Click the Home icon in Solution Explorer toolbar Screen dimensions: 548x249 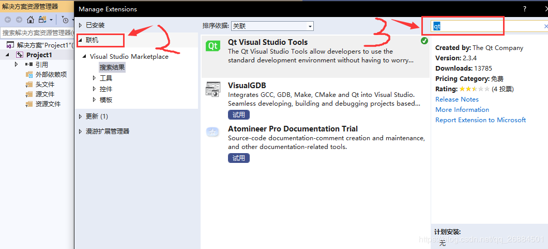point(31,20)
